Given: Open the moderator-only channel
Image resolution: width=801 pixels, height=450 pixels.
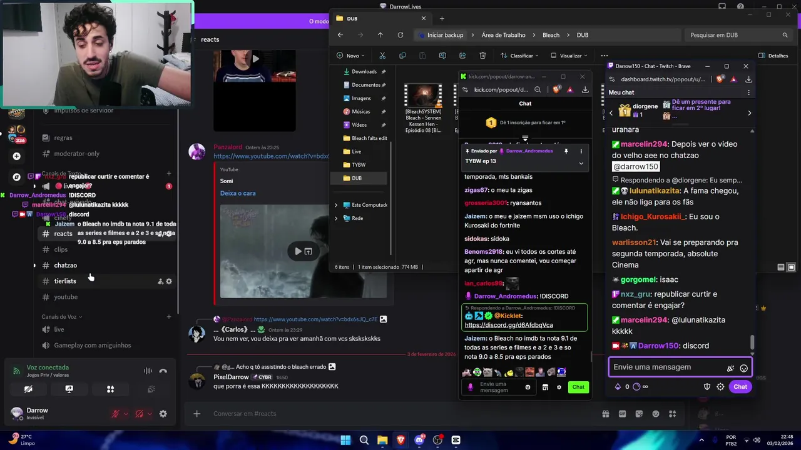Looking at the screenshot, I should (x=76, y=154).
